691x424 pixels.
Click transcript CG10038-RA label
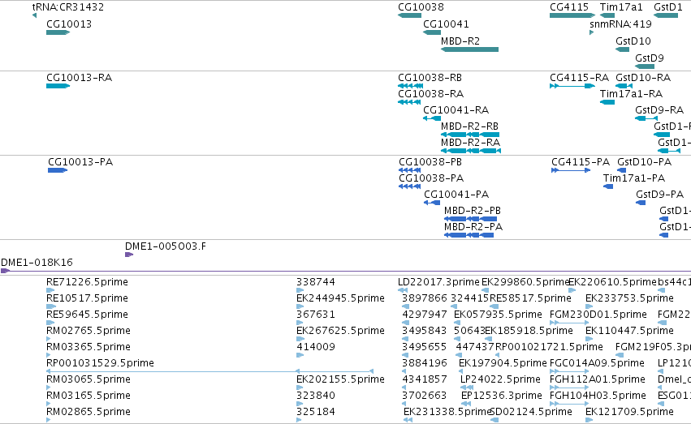[430, 94]
